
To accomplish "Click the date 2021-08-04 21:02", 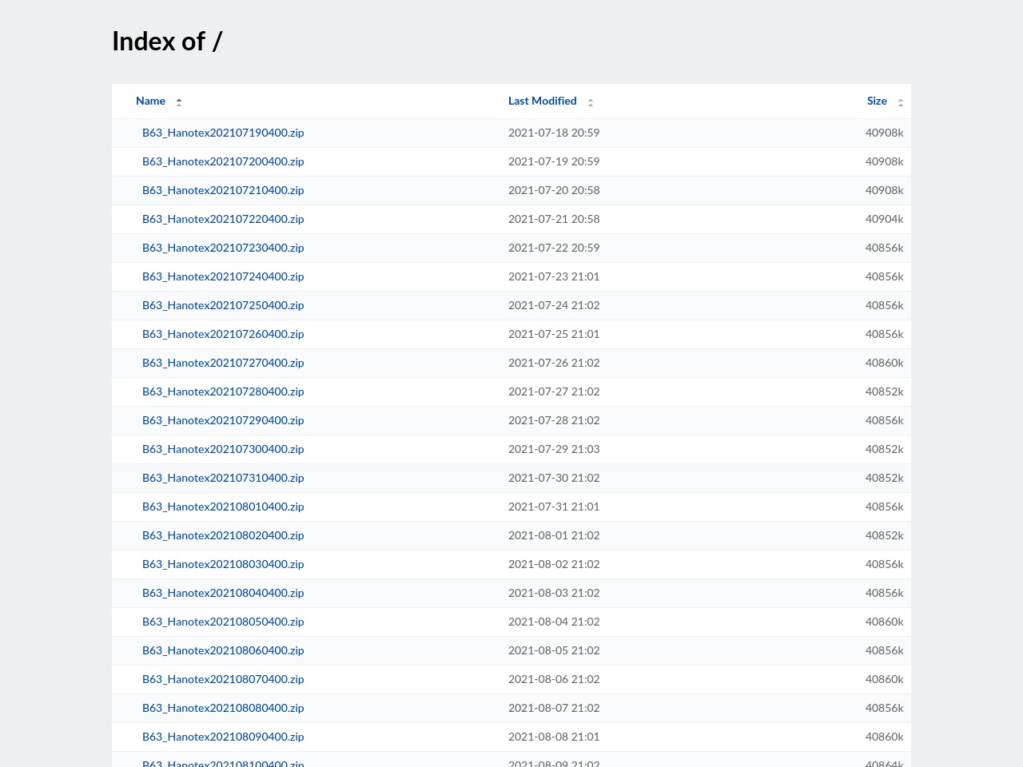I will 554,622.
